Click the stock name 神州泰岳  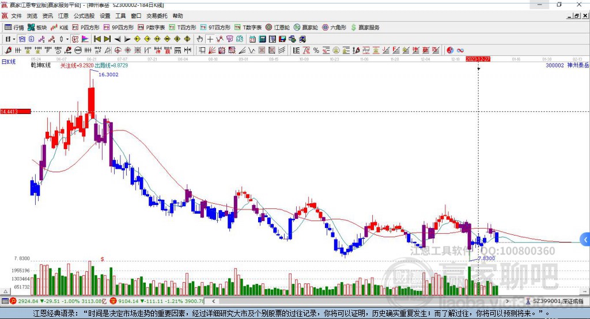[578, 66]
